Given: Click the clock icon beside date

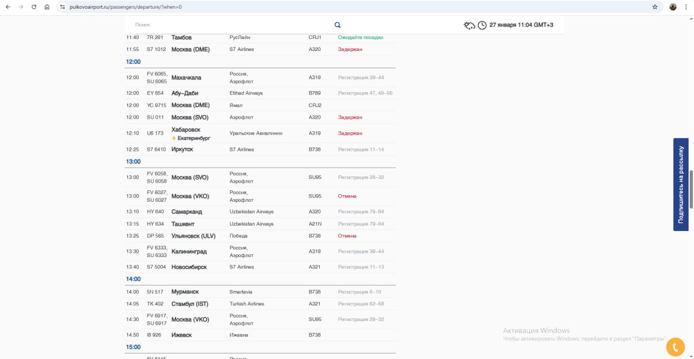Looking at the screenshot, I should tap(482, 25).
